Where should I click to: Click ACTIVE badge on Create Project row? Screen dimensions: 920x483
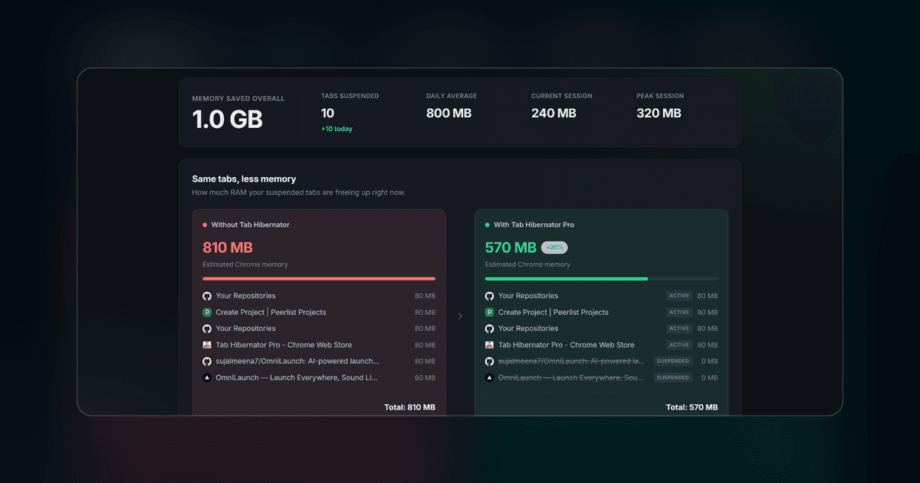679,312
